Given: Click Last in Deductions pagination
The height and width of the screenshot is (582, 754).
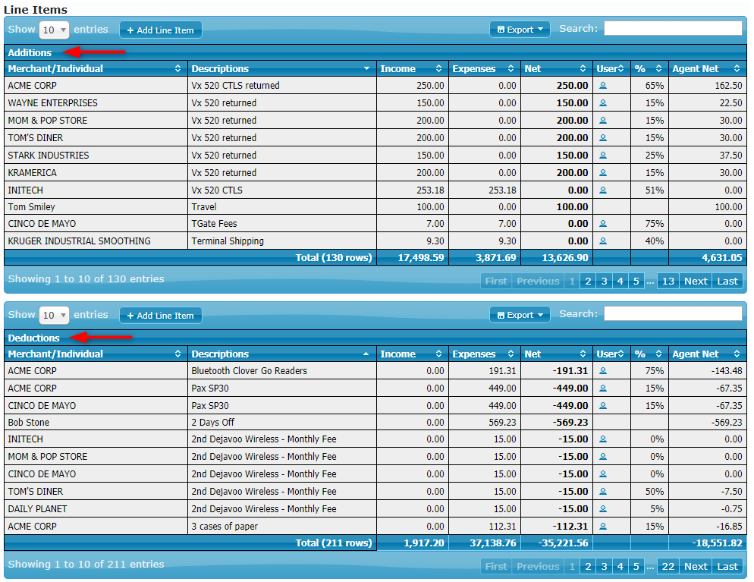Looking at the screenshot, I should pyautogui.click(x=727, y=567).
